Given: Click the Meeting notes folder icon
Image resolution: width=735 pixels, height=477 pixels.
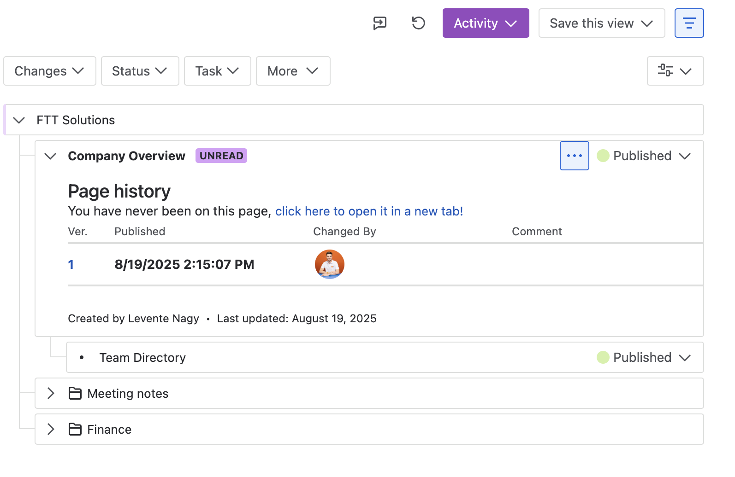Looking at the screenshot, I should pos(75,394).
